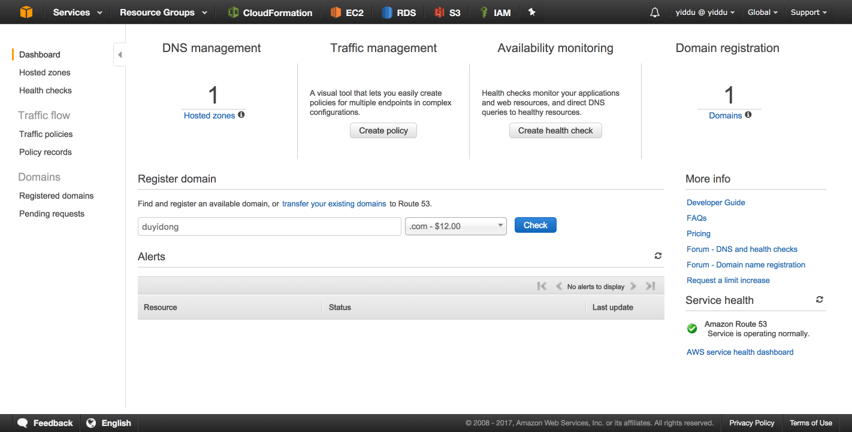The width and height of the screenshot is (852, 432).
Task: Open the .com - $12.00 TLD dropdown
Action: pyautogui.click(x=455, y=226)
